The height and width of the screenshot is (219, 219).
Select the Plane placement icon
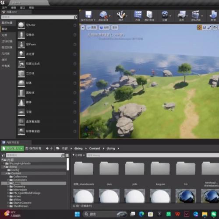(21, 112)
